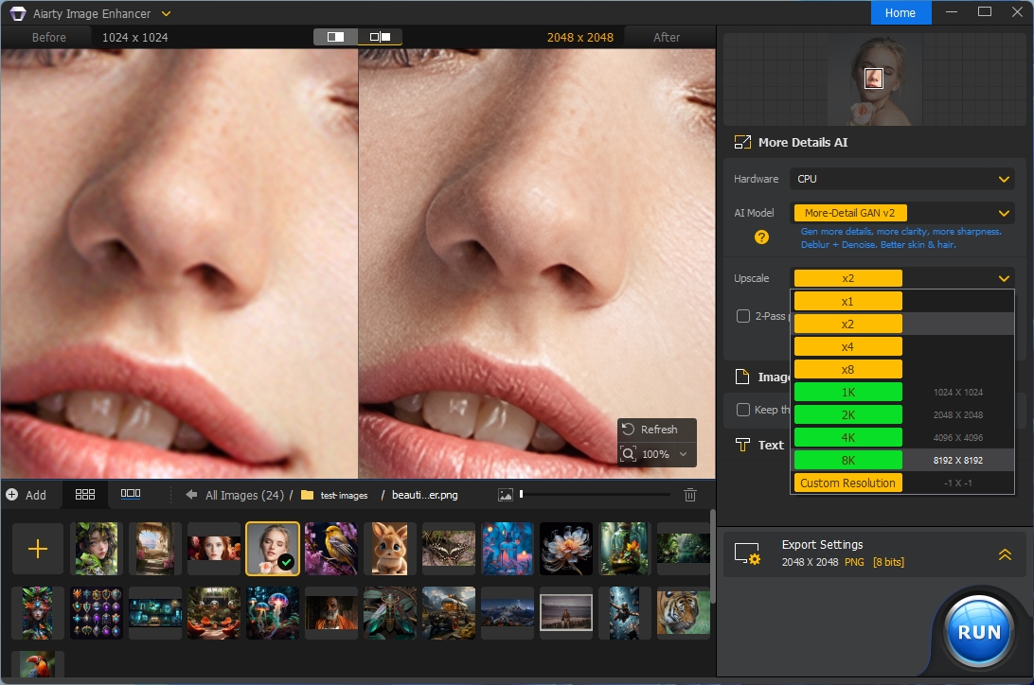Choose the x4 upscale option
The image size is (1034, 685).
click(847, 346)
